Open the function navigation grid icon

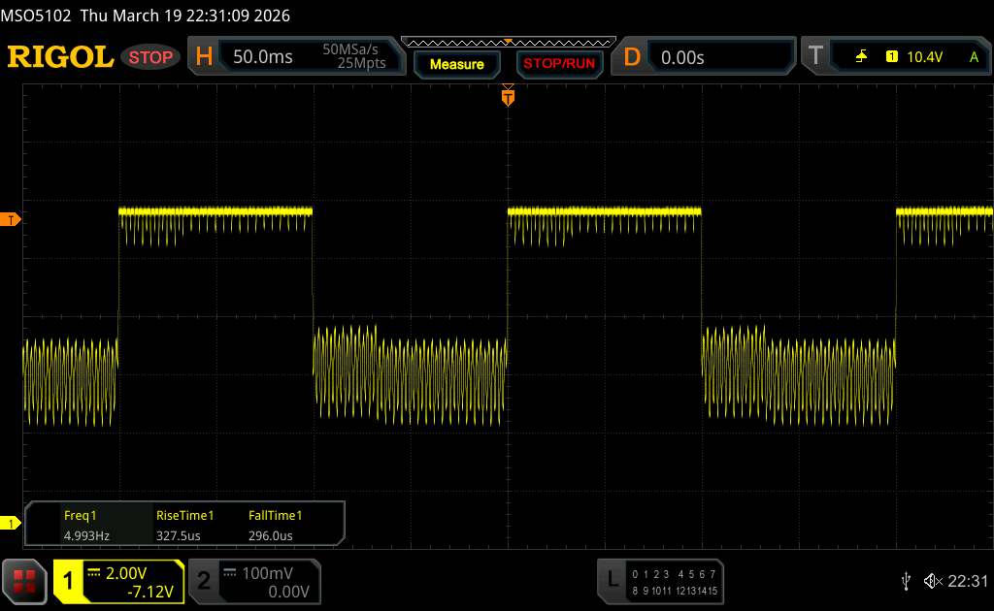point(25,580)
